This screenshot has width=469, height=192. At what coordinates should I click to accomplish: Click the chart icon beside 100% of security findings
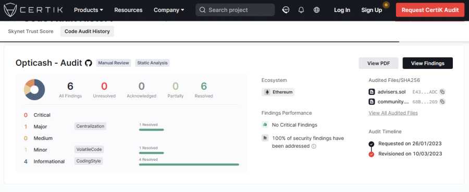tap(265, 138)
